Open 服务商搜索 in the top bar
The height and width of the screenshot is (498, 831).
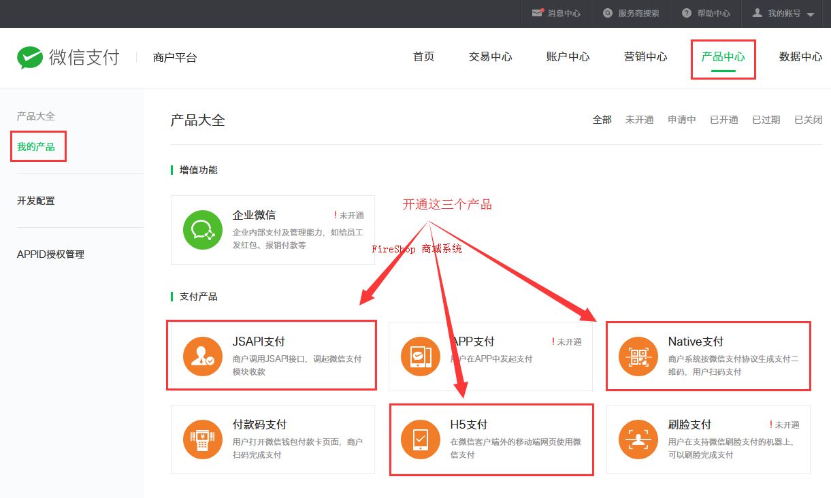638,13
